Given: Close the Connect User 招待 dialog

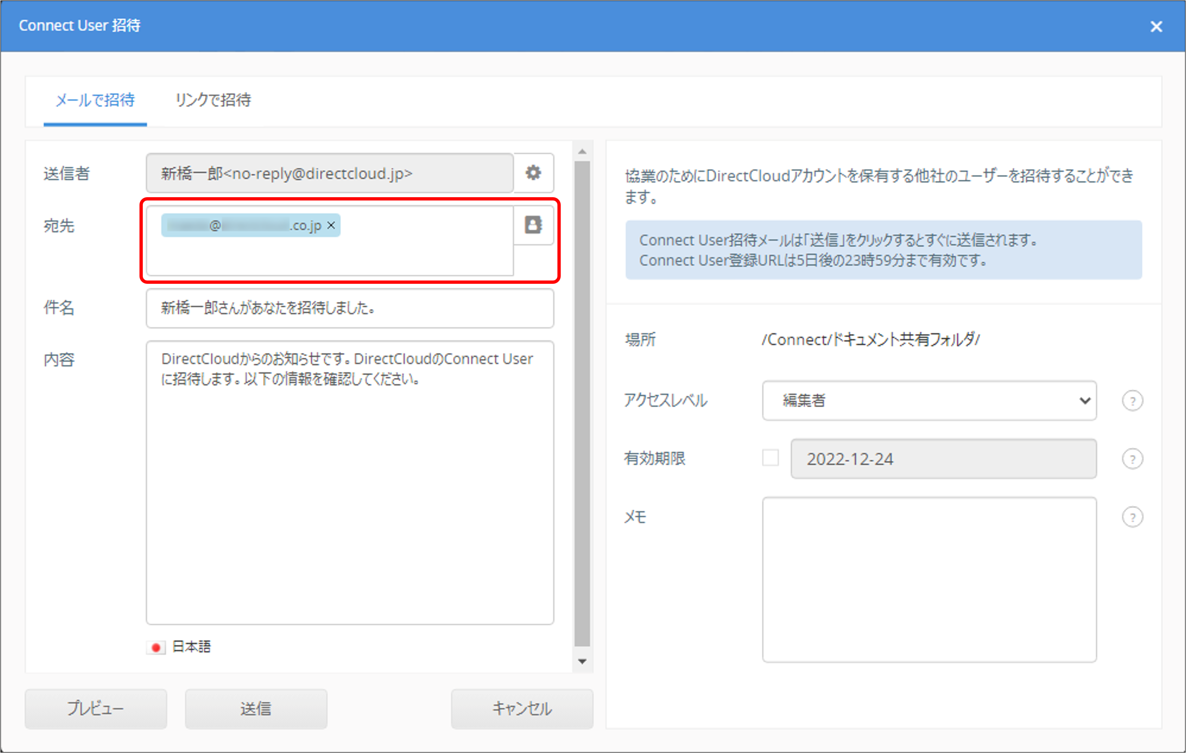Looking at the screenshot, I should [1156, 26].
